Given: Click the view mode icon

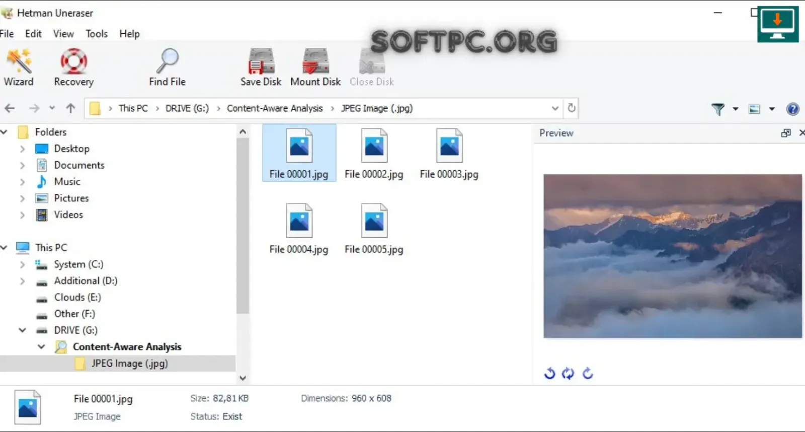Looking at the screenshot, I should coord(754,109).
